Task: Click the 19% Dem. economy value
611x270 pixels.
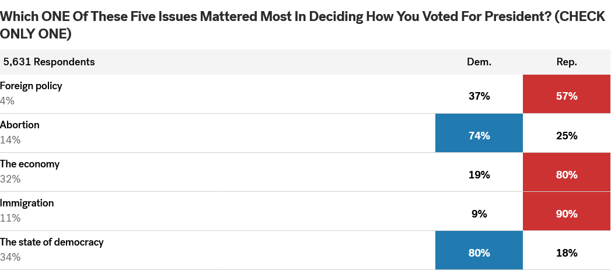Action: (x=479, y=175)
